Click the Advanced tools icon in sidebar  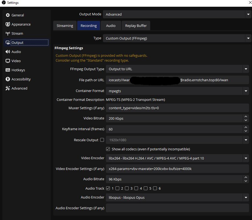(x=8, y=88)
